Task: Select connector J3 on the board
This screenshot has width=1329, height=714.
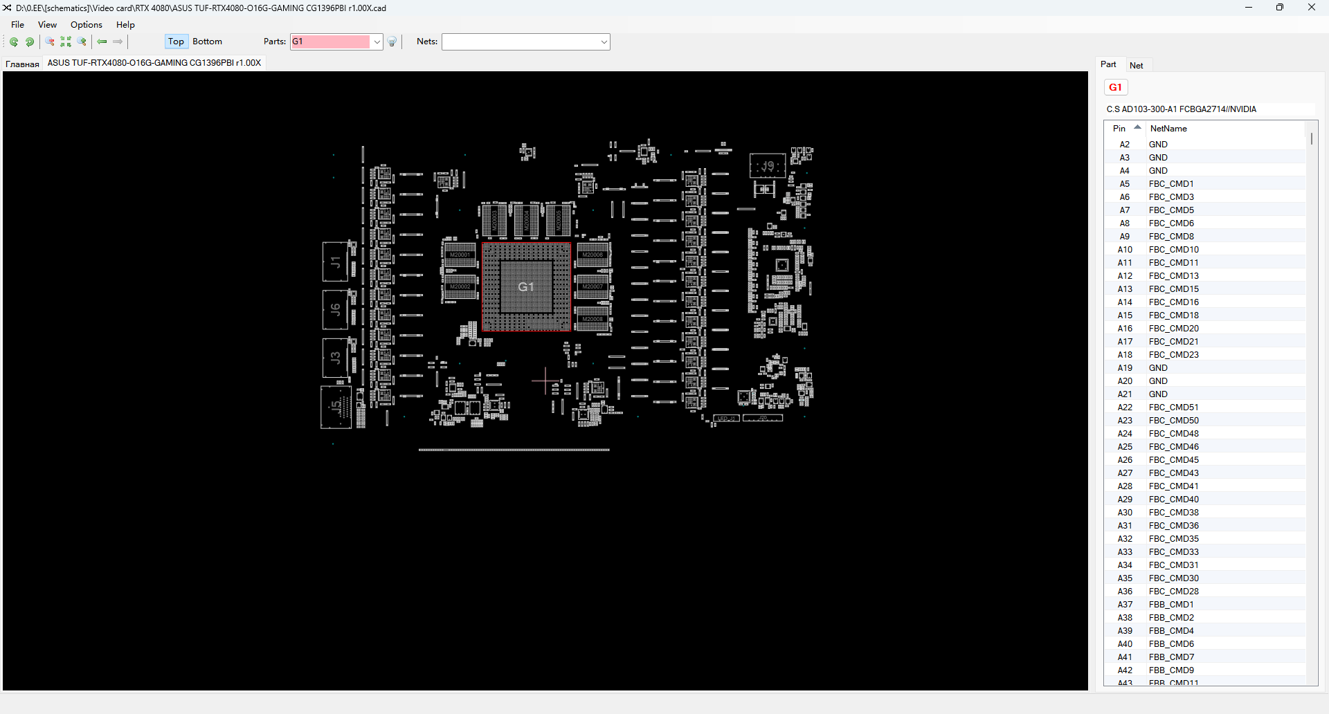Action: tap(336, 358)
